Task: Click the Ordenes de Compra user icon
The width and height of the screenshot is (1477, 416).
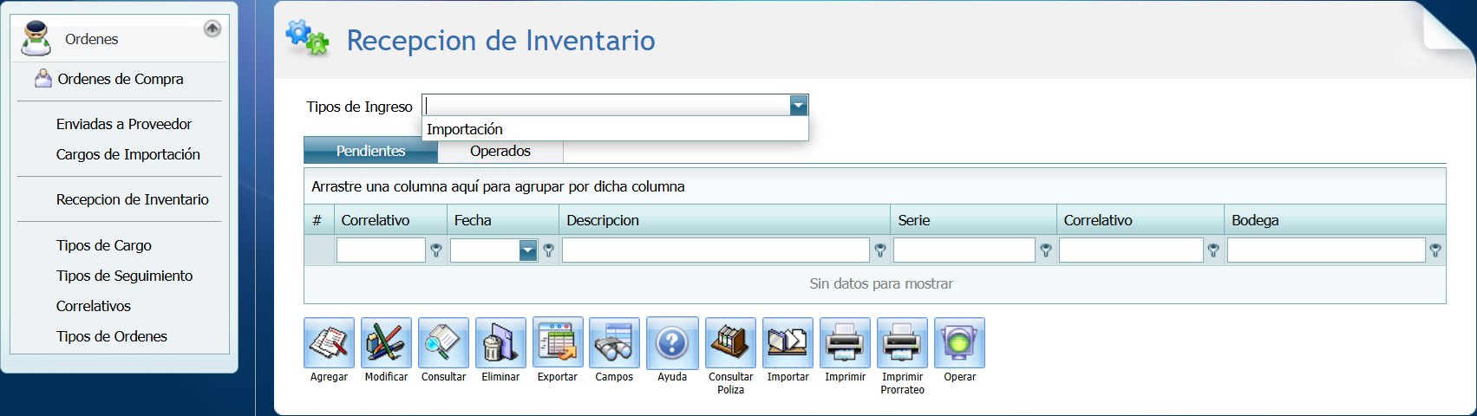Action: pos(43,79)
